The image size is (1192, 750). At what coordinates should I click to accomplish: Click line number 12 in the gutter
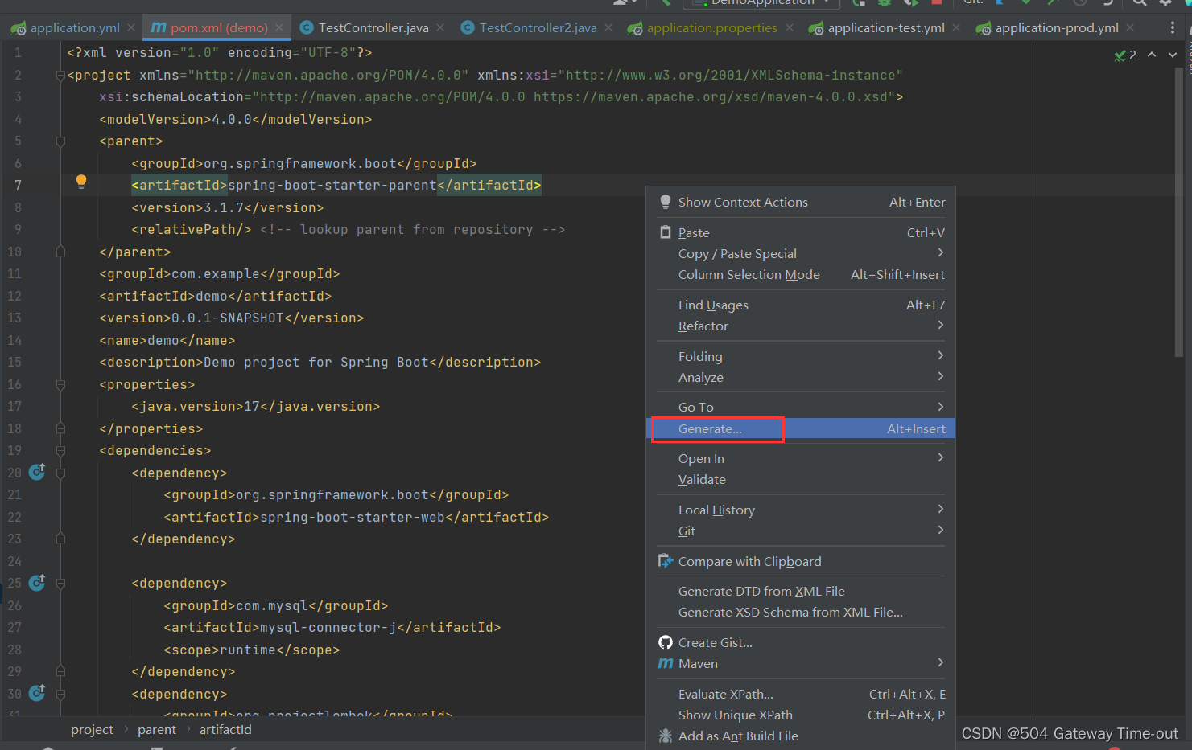click(x=14, y=297)
